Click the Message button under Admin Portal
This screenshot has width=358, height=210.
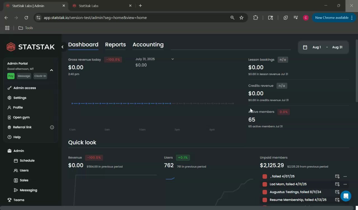24,76
